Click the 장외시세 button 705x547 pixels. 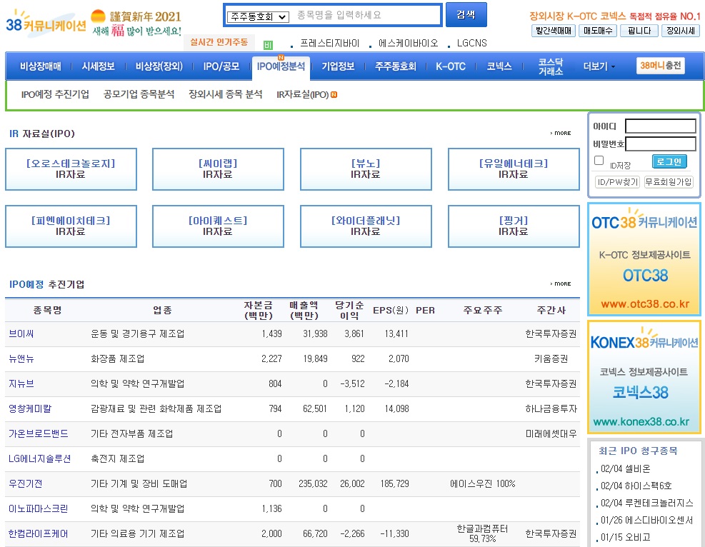tap(681, 31)
